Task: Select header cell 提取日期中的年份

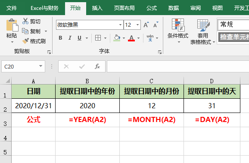Action: click(x=87, y=91)
